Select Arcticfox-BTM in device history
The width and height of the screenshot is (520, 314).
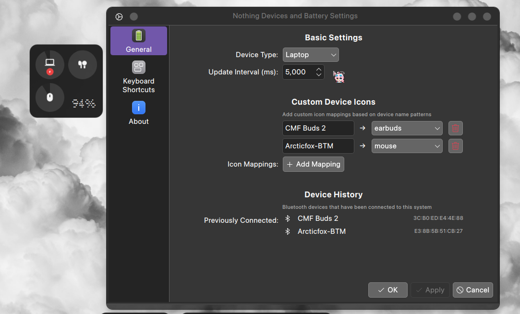click(322, 231)
